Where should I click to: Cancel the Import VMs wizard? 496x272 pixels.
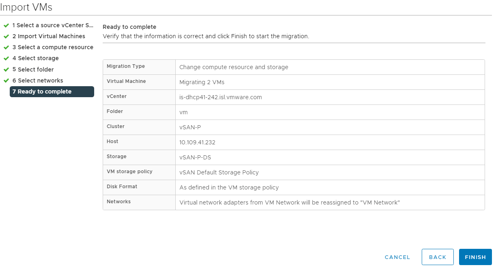(x=397, y=257)
